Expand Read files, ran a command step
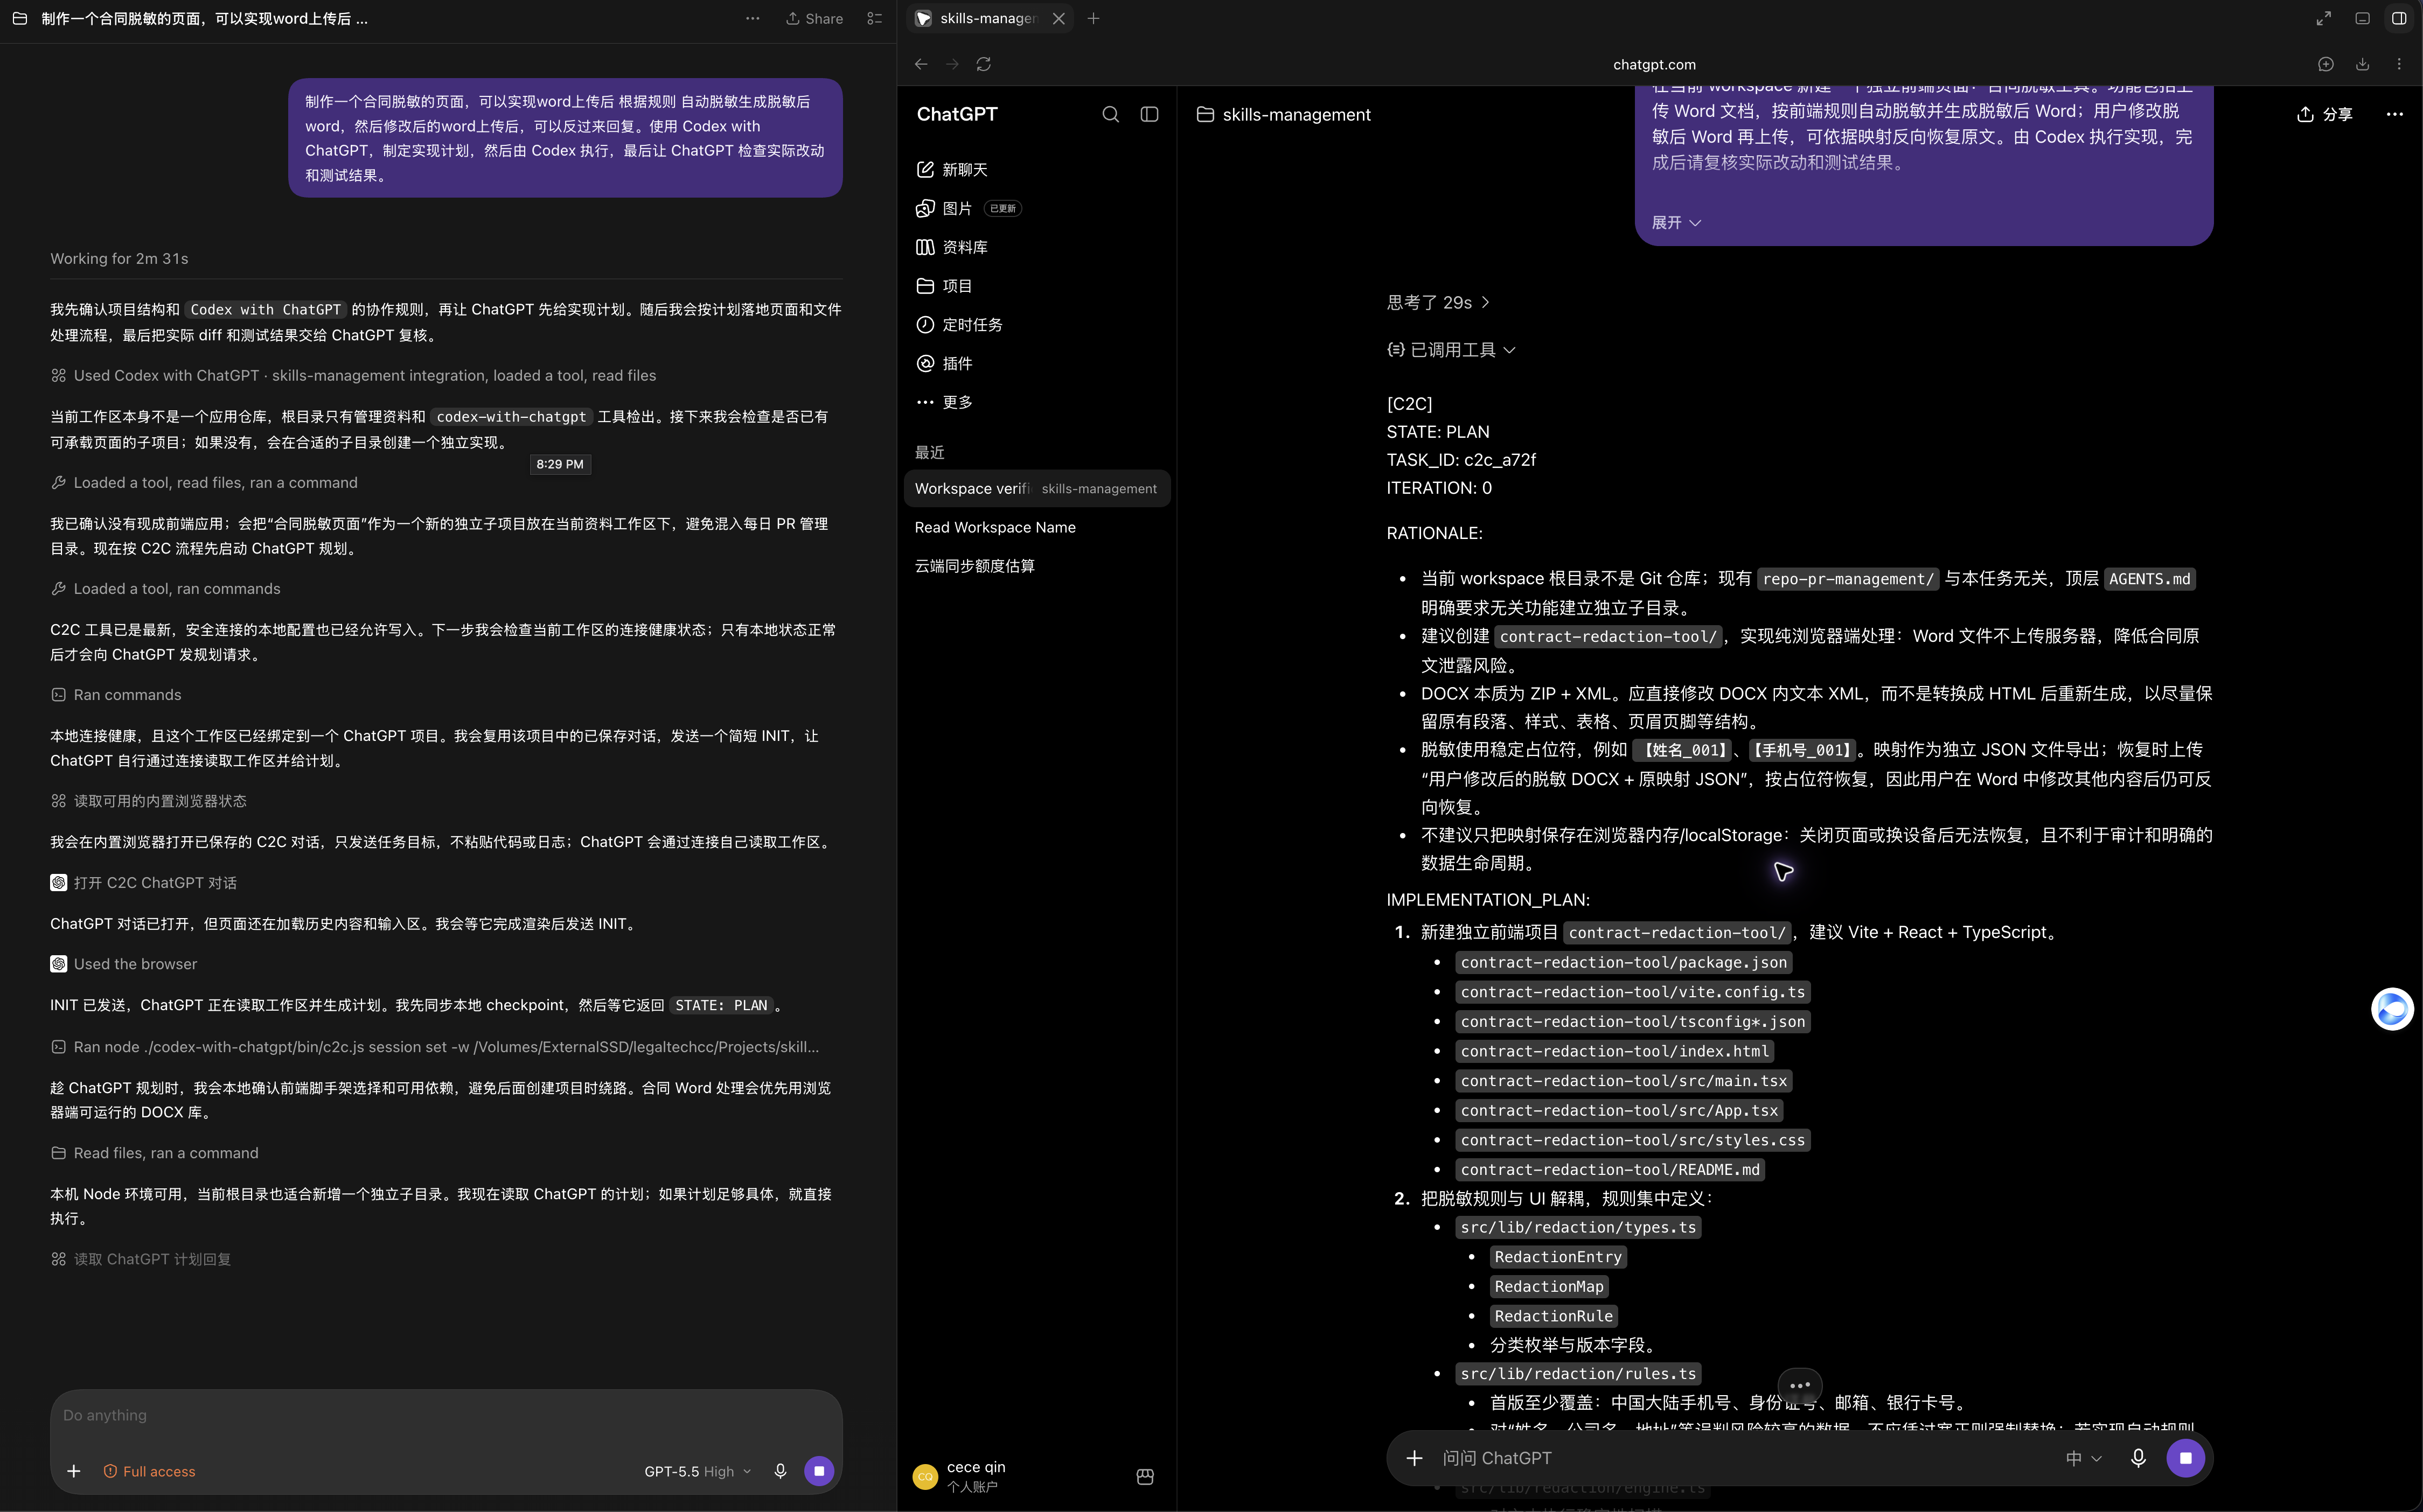Viewport: 2423px width, 1512px height. point(155,1153)
